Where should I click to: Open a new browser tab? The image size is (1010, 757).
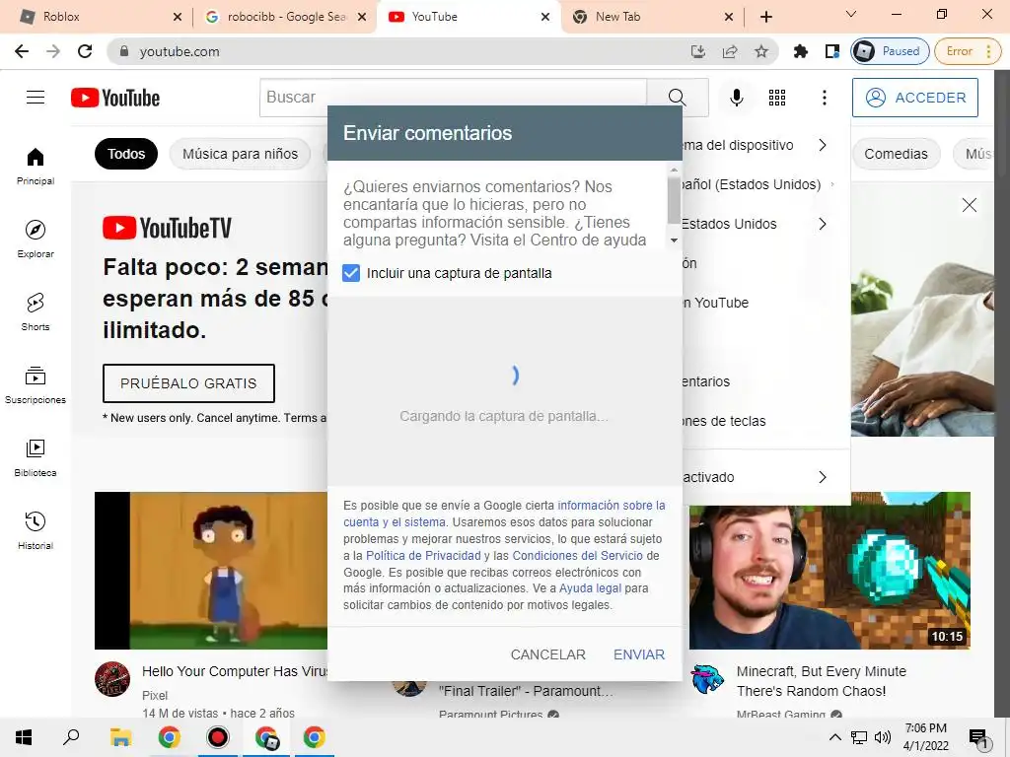(x=765, y=17)
